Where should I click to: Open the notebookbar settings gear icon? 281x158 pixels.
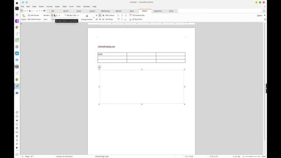coord(264,11)
